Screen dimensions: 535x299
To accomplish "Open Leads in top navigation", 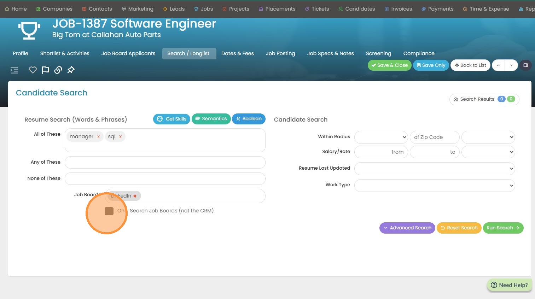I will 174,9.
